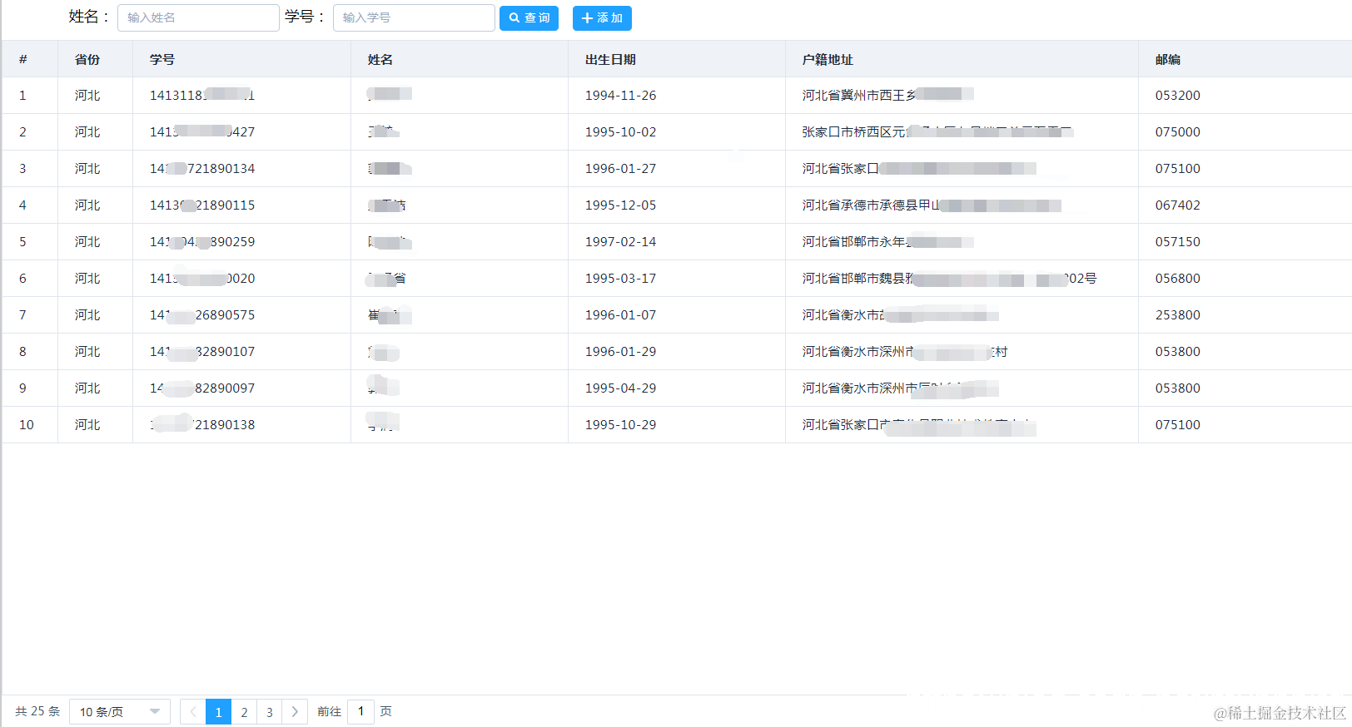
Task: Click postal code 067402
Action: coord(1177,205)
